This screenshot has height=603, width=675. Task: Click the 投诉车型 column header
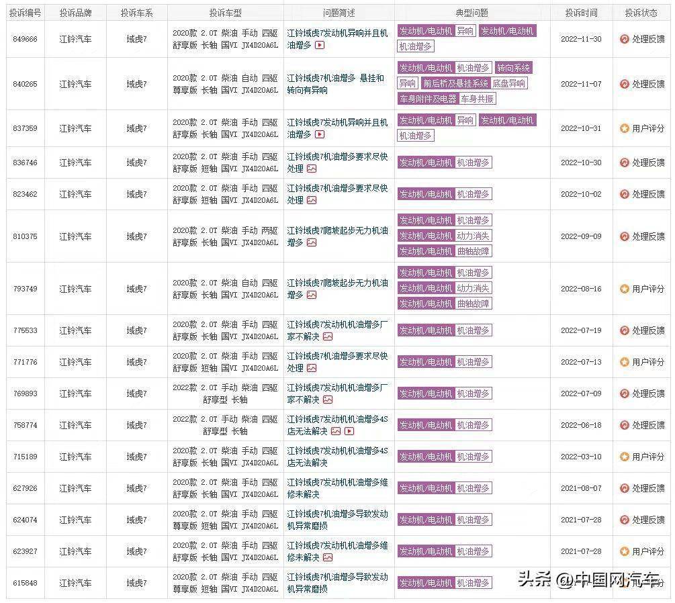(x=225, y=13)
